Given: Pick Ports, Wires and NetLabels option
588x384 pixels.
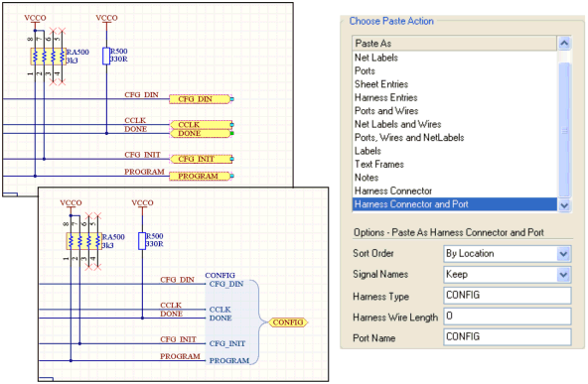Looking at the screenshot, I should [455, 138].
